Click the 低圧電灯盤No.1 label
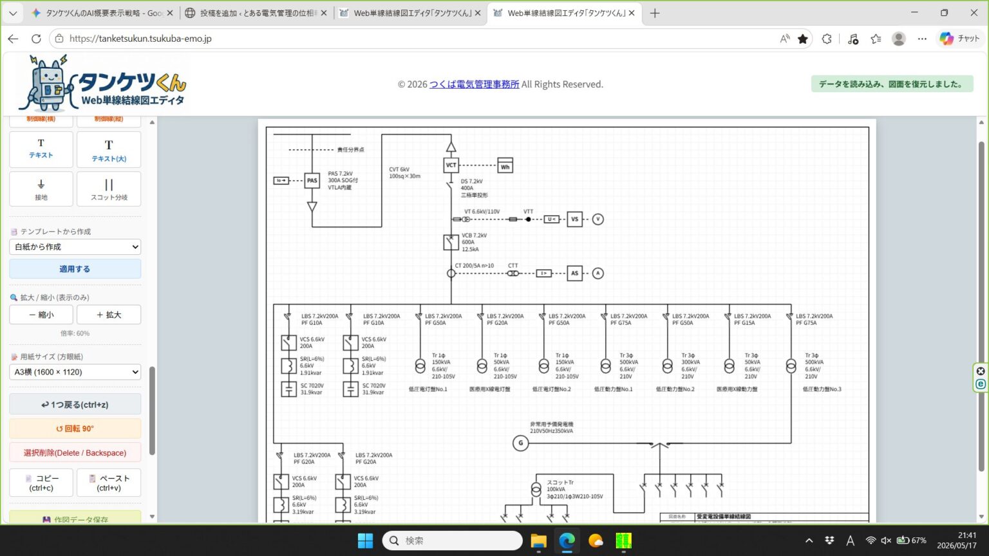Image resolution: width=989 pixels, height=556 pixels. [x=428, y=389]
